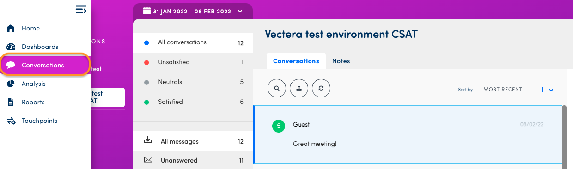Collapse the sidebar with the menu toggle icon
The width and height of the screenshot is (573, 169).
pyautogui.click(x=81, y=9)
